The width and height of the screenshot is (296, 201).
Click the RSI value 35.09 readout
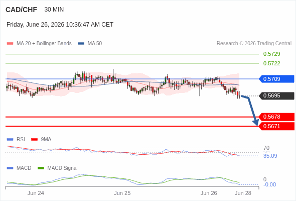[x=270, y=156]
